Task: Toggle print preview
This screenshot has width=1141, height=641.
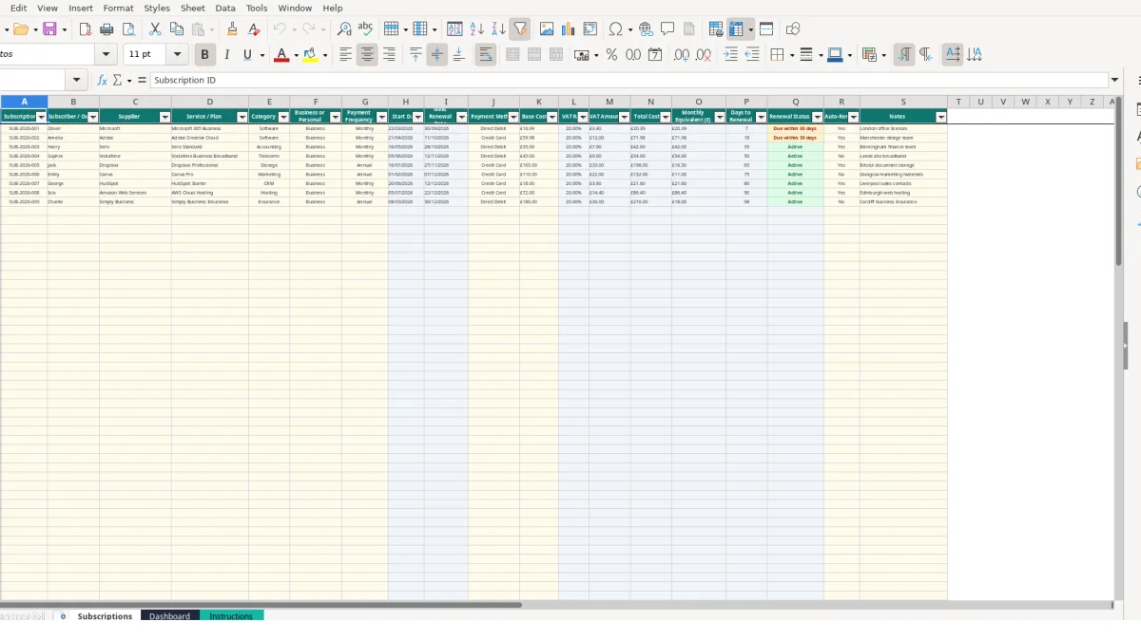Action: coord(128,29)
